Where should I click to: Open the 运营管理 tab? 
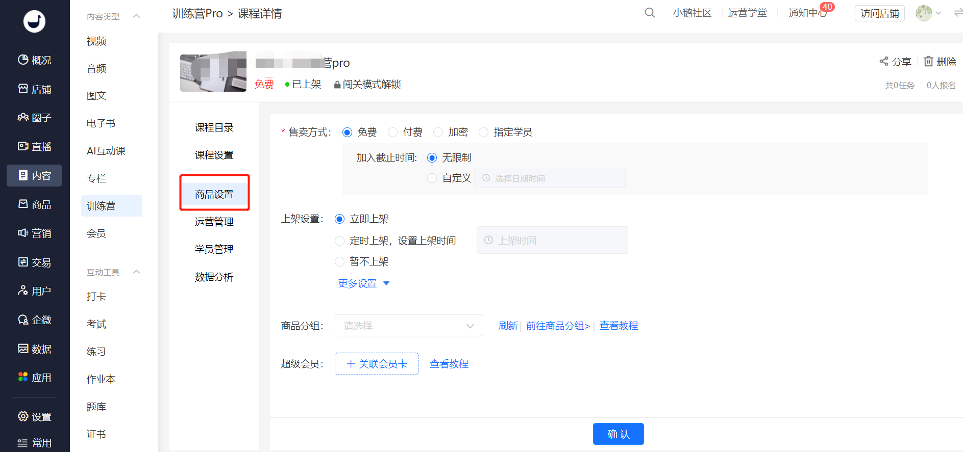coord(214,222)
